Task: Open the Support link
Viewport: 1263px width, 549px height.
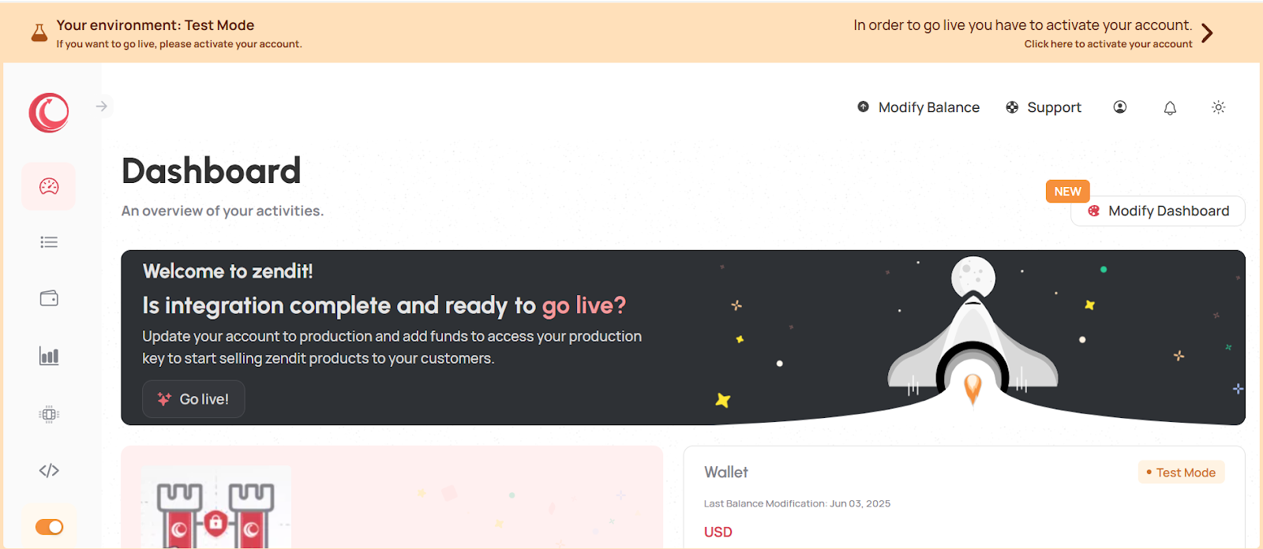Action: click(x=1044, y=107)
